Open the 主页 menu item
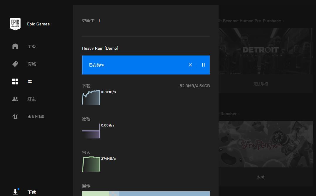 [32, 46]
